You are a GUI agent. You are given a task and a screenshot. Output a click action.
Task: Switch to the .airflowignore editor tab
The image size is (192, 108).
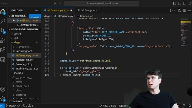tap(89, 10)
